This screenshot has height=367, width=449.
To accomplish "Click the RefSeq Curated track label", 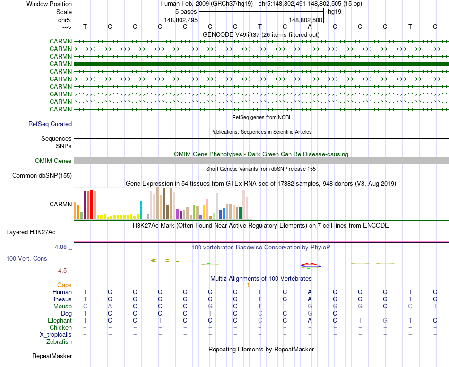I will [50, 124].
